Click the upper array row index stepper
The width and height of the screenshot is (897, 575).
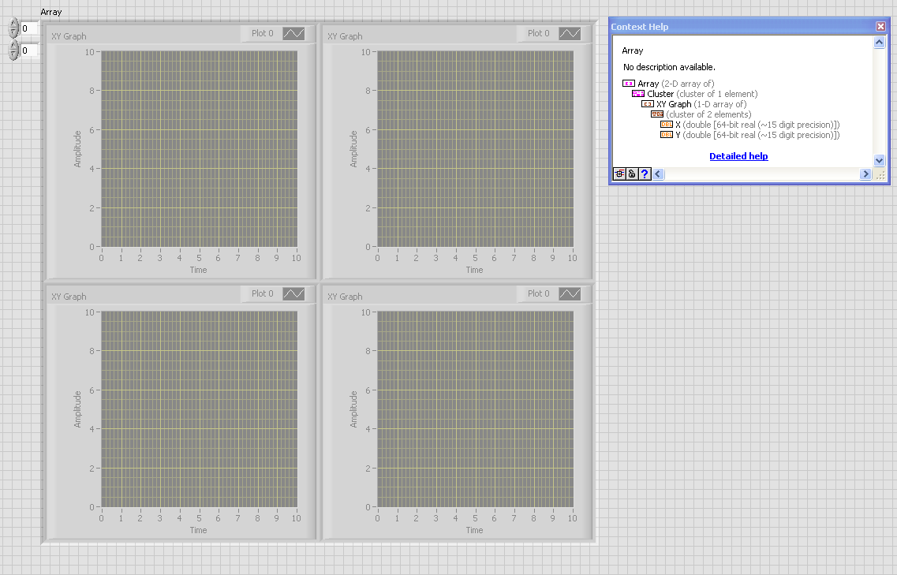coord(13,28)
